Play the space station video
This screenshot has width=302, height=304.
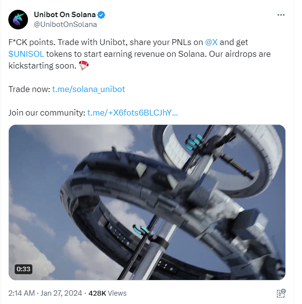pos(147,202)
